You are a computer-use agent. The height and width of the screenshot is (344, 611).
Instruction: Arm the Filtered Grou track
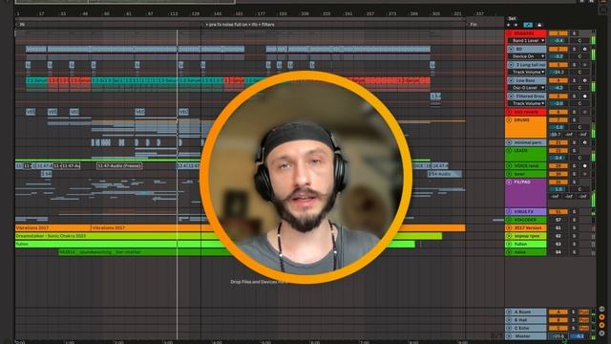(584, 96)
